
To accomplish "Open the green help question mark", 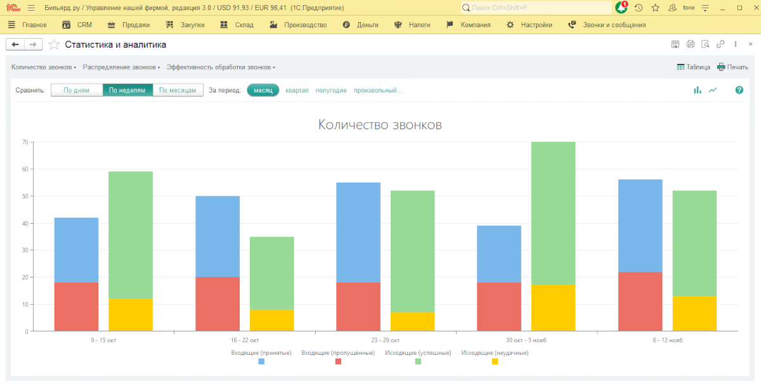I will [x=739, y=90].
